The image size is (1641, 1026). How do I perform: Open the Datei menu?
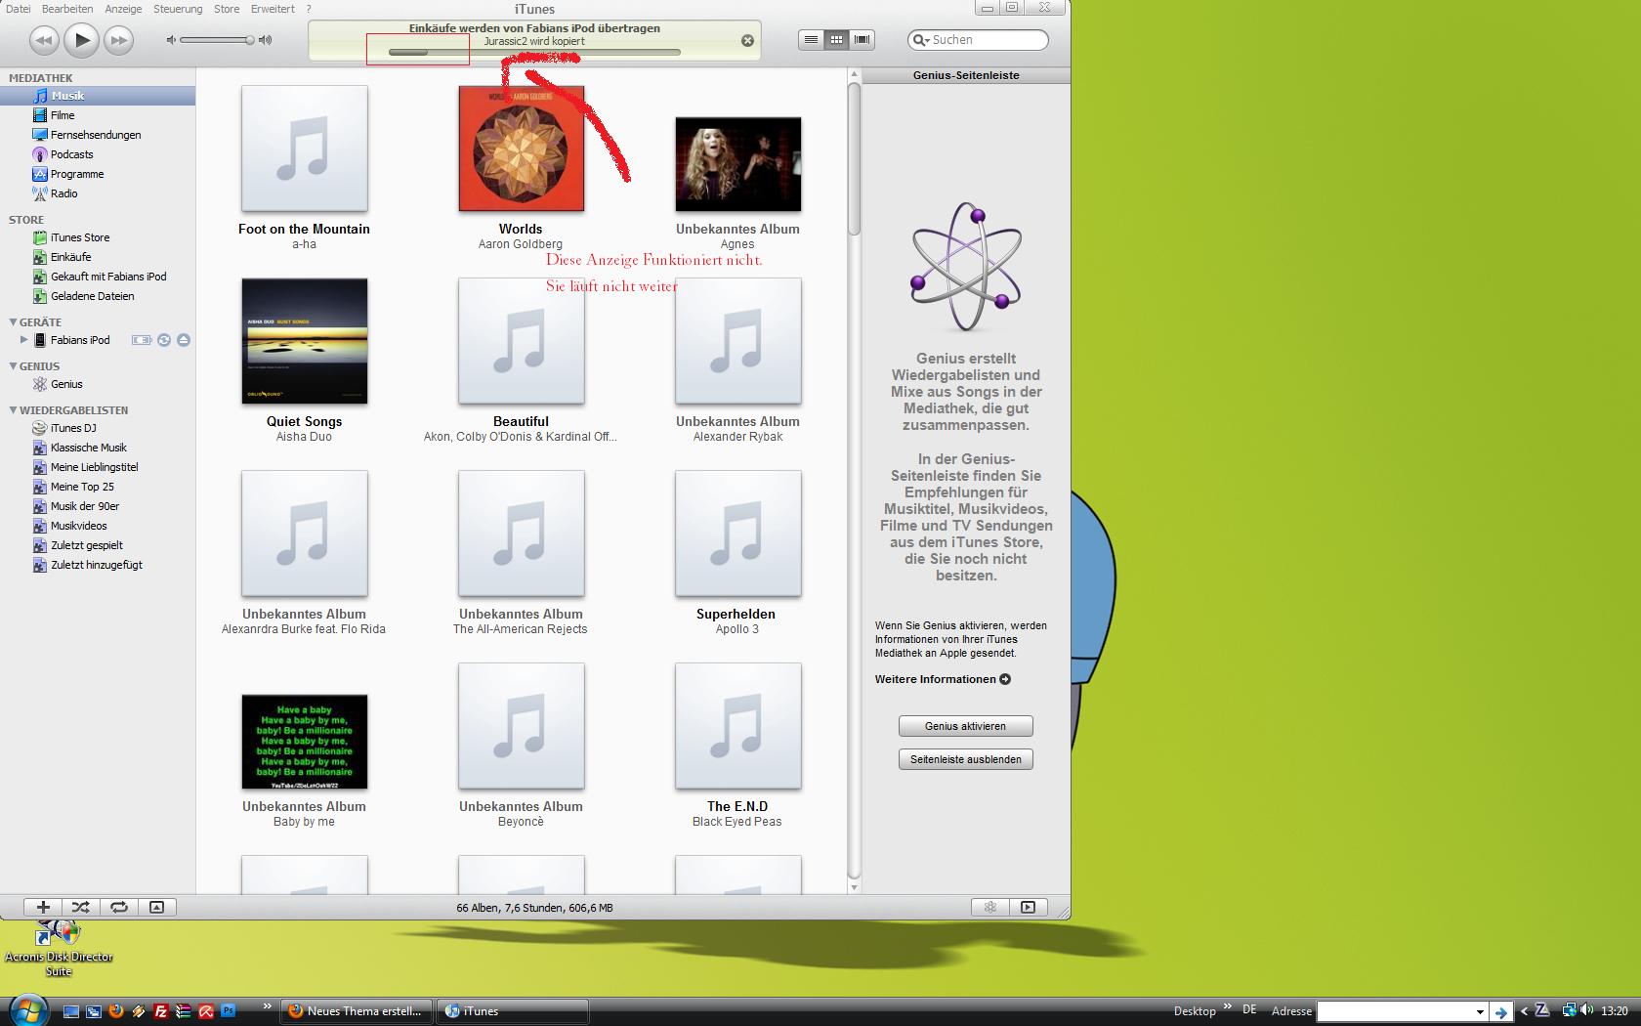point(18,9)
